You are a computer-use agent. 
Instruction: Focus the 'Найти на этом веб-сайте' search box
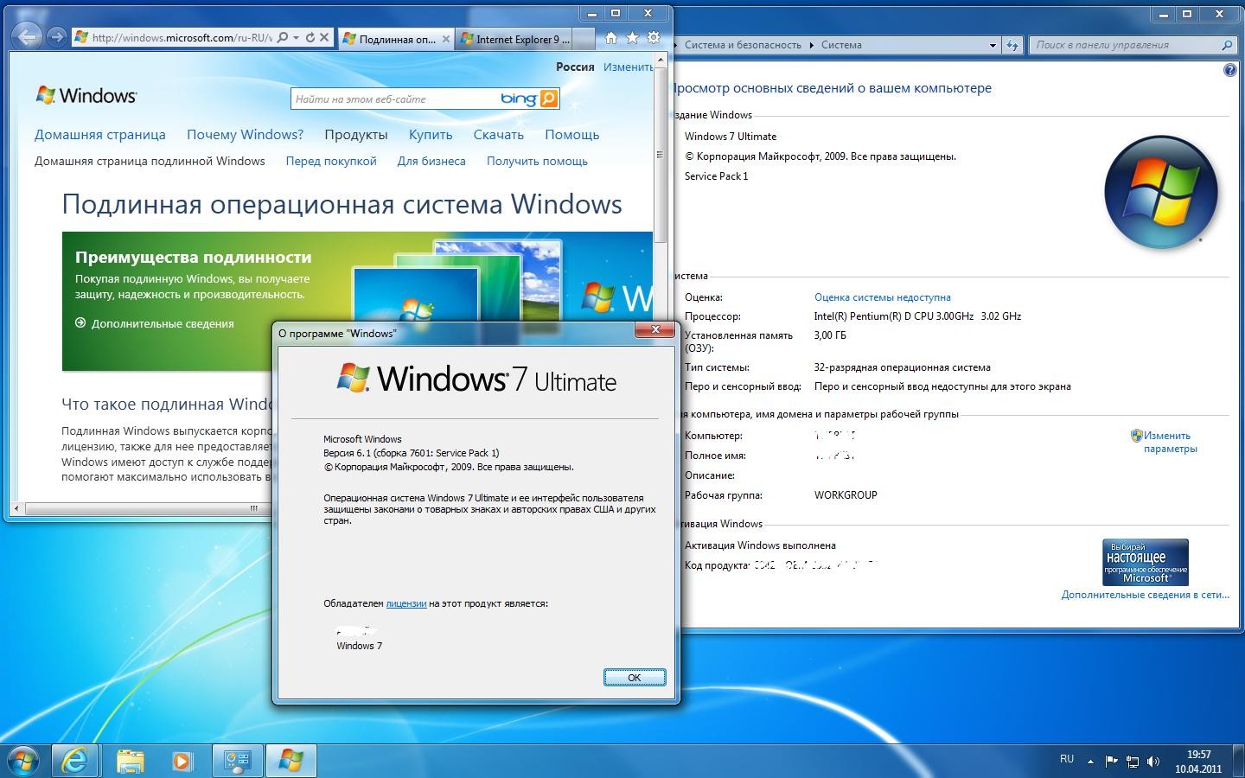pyautogui.click(x=393, y=99)
